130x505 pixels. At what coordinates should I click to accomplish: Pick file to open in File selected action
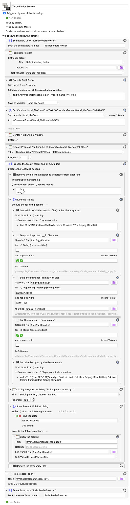click(121, 479)
